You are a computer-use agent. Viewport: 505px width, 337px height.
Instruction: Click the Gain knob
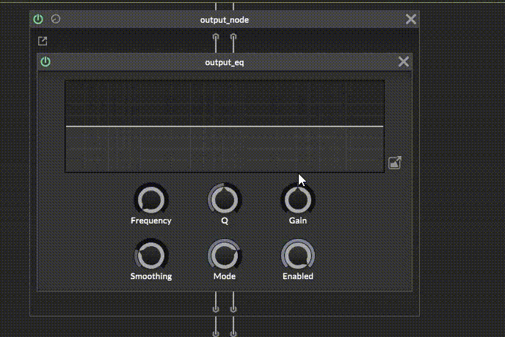[x=298, y=199]
